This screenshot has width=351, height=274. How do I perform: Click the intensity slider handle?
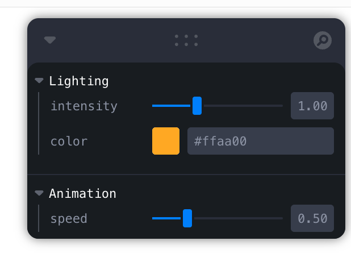197,106
